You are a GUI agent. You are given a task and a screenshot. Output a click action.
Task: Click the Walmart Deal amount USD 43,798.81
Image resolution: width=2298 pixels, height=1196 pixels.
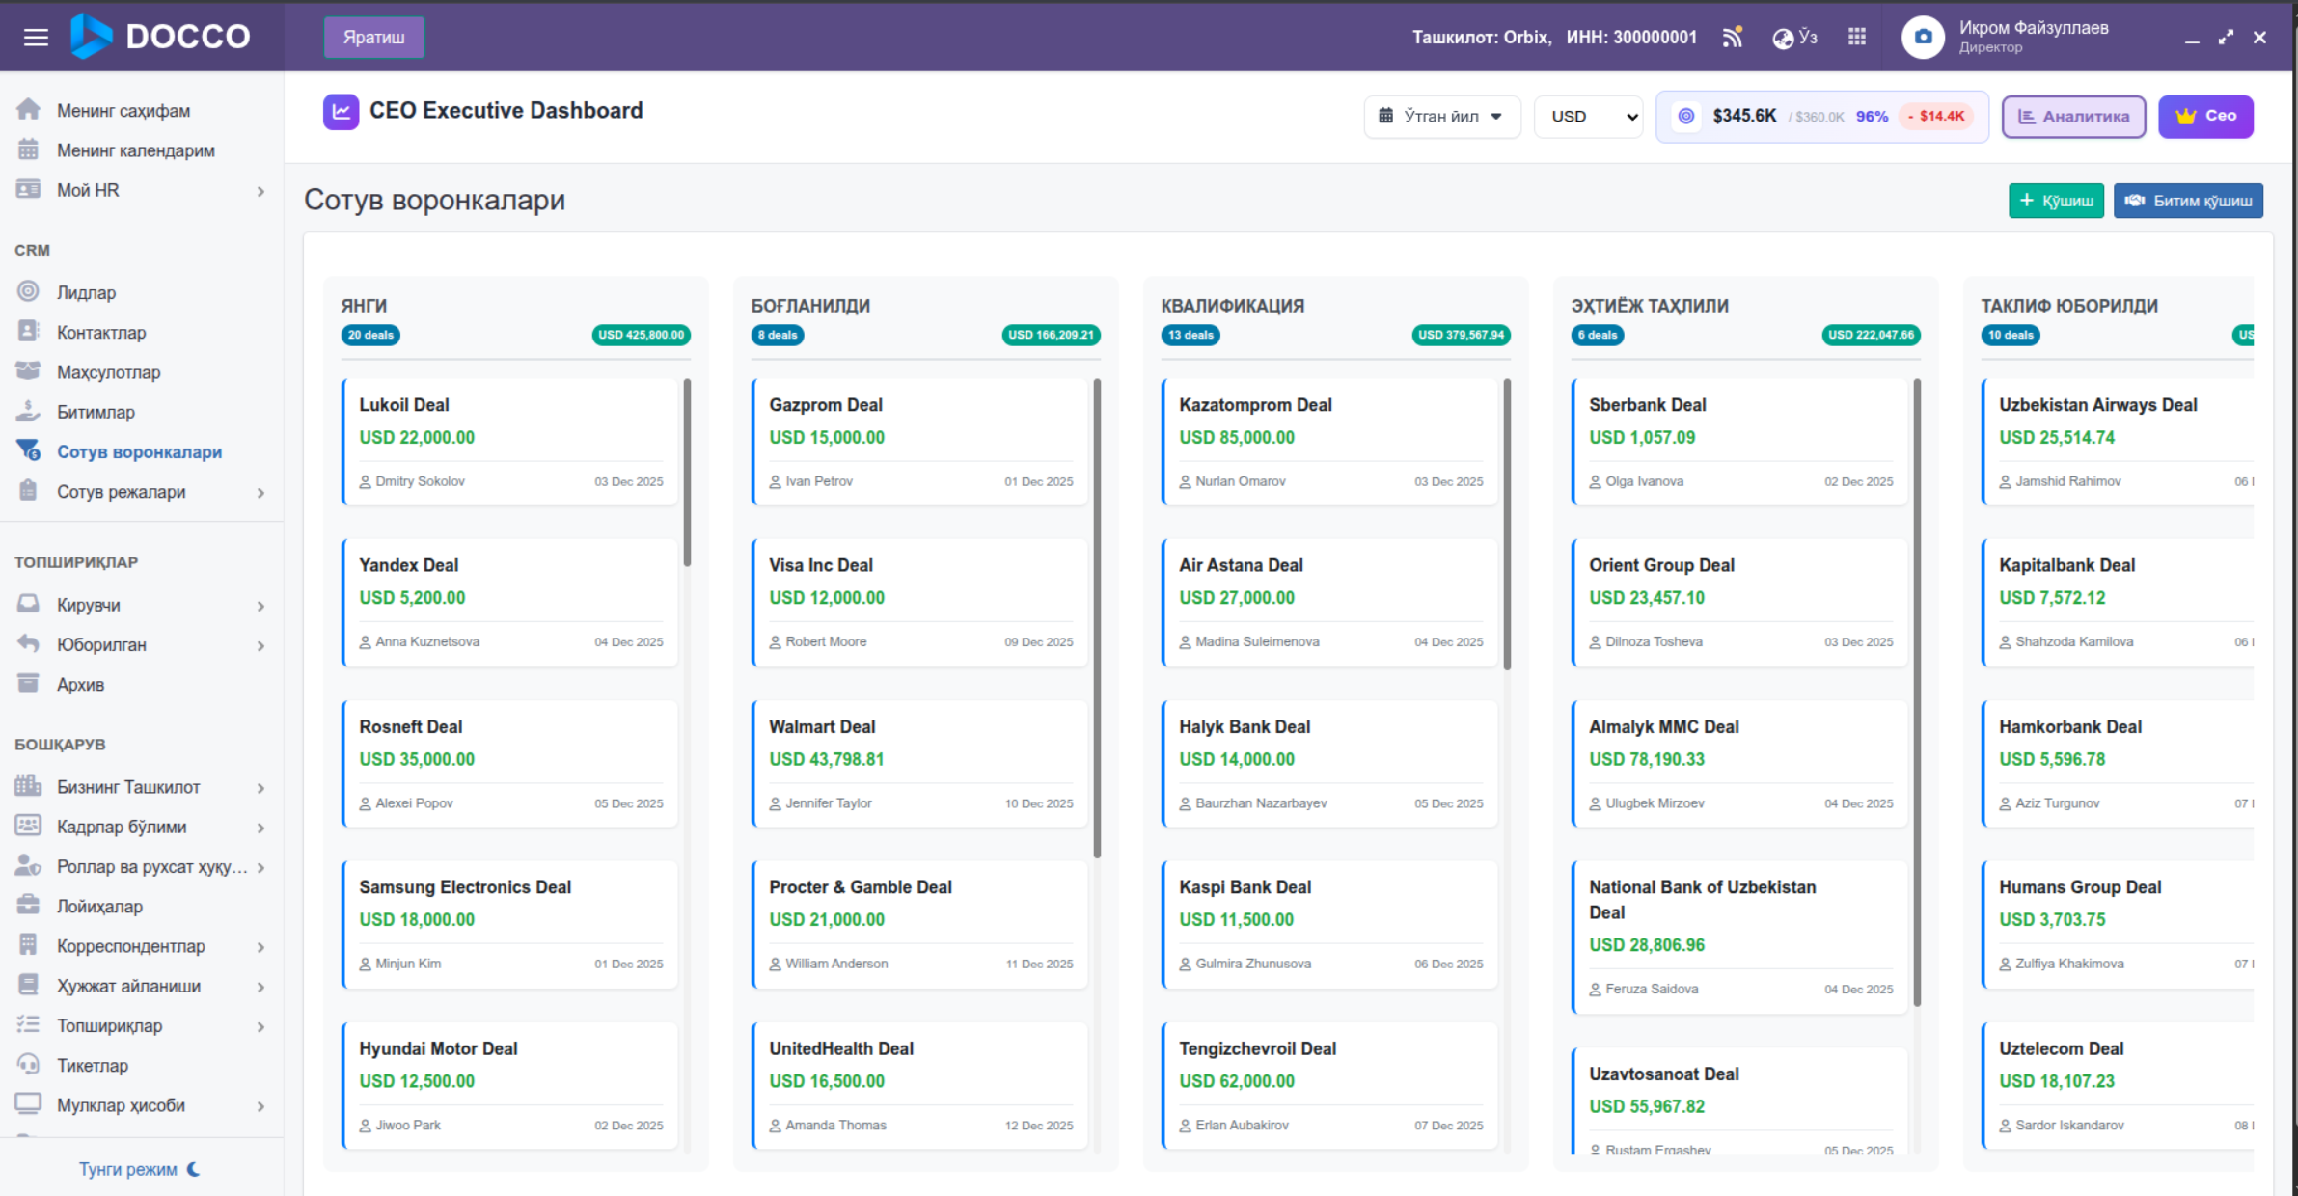pyautogui.click(x=827, y=759)
